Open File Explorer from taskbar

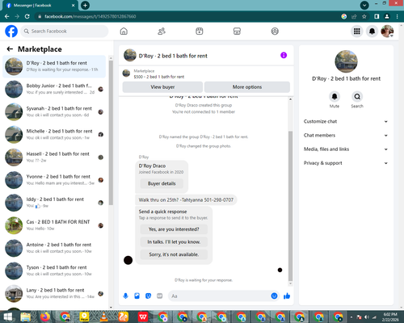coord(26,317)
